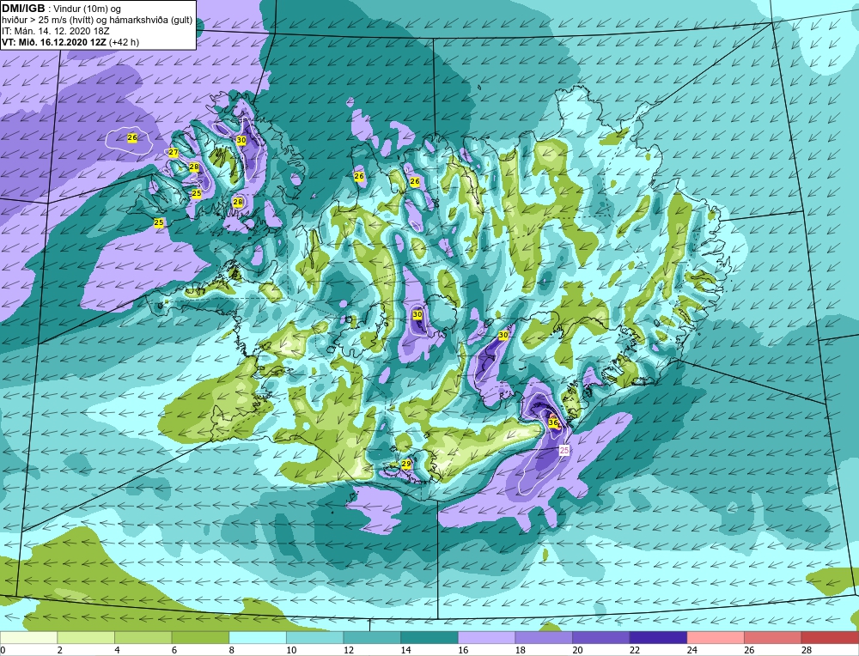Click the '(+42 h)' forecast offset text
859x656 pixels.
(125, 42)
